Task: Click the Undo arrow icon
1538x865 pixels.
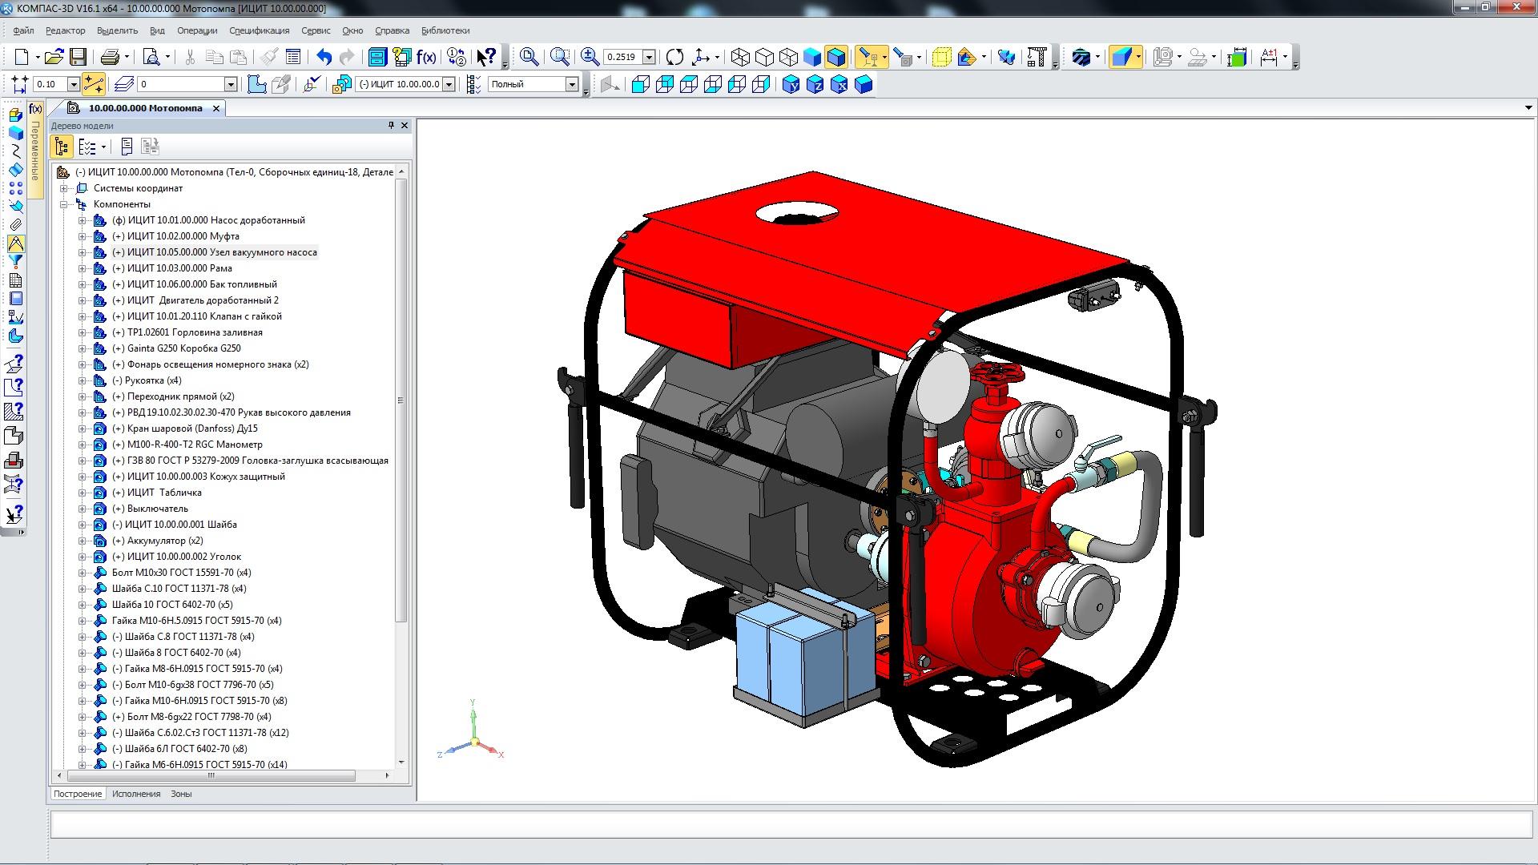Action: (x=324, y=57)
